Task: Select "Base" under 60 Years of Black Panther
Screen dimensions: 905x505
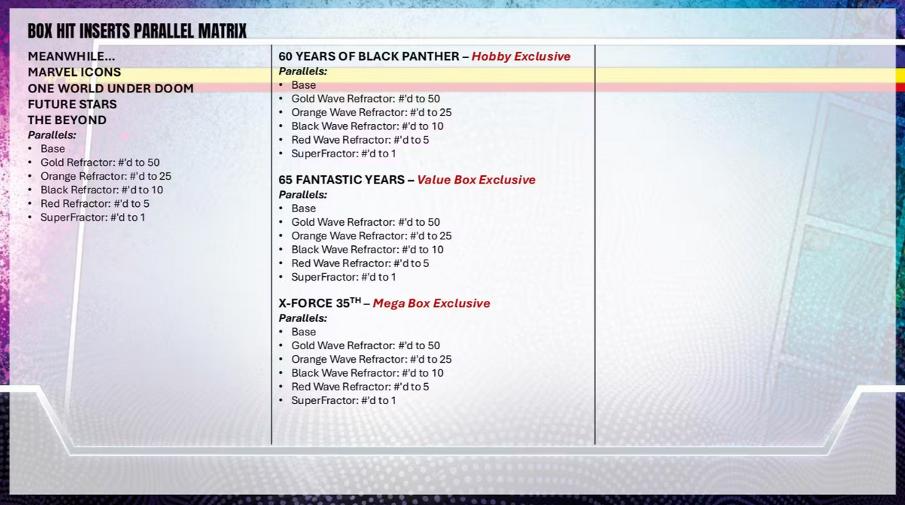Action: [304, 85]
